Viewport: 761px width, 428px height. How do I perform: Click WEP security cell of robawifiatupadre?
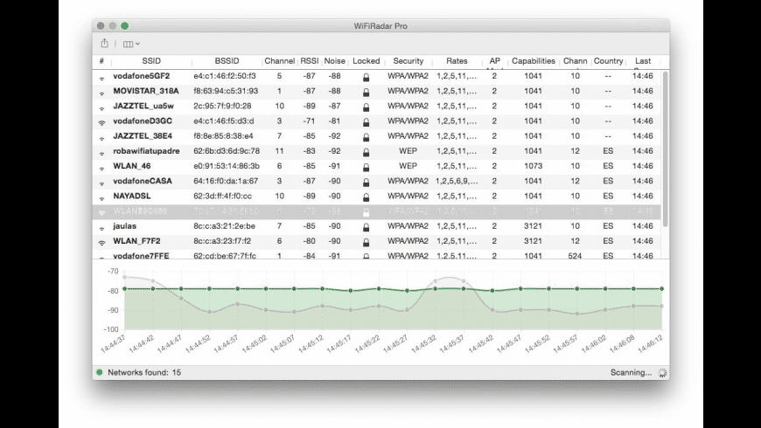[408, 151]
